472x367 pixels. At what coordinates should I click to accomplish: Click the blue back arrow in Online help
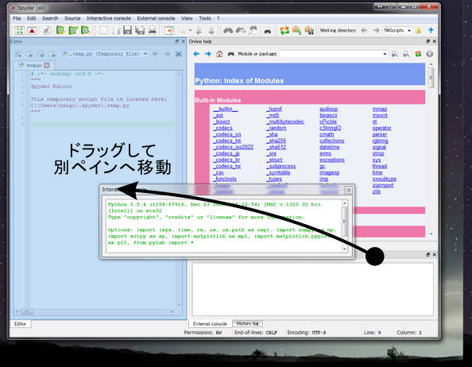coord(196,54)
